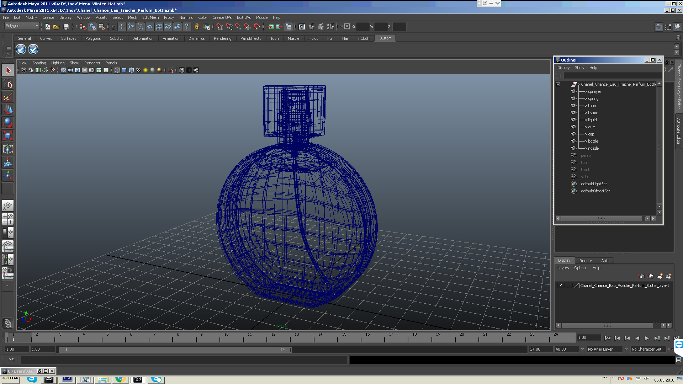Open the Render layer tab
Screen dimensions: 683x384
click(586, 261)
